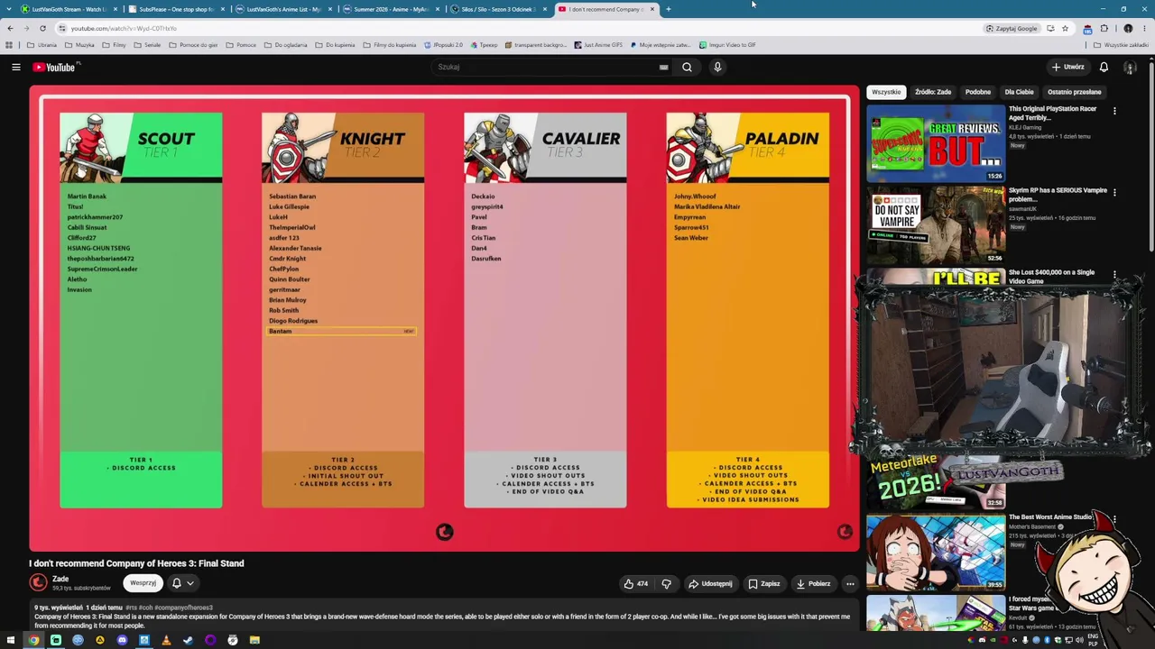
Task: Click the Wesprzyj button
Action: 143,583
